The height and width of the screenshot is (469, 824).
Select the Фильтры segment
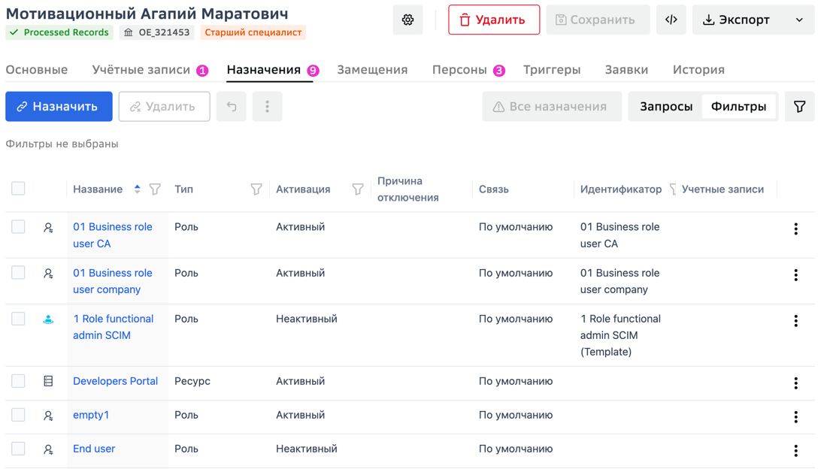[x=739, y=107]
